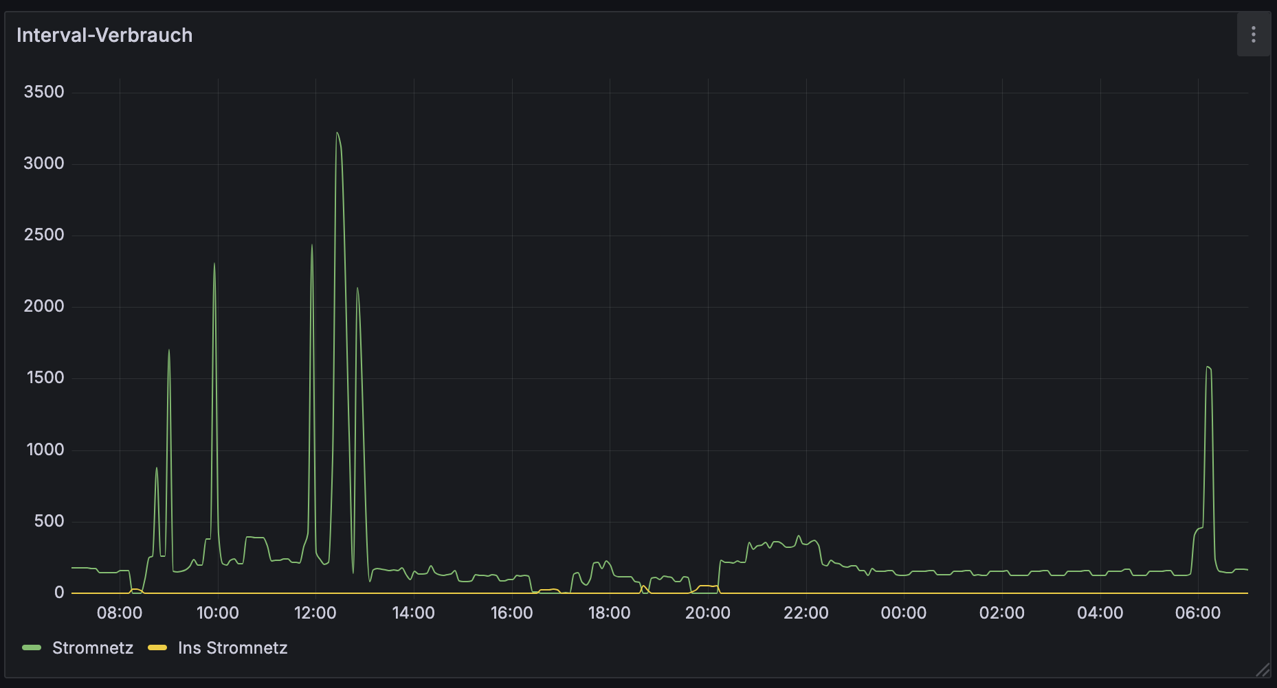Click the 00:00 time axis label
Viewport: 1277px width, 688px height.
coord(904,612)
